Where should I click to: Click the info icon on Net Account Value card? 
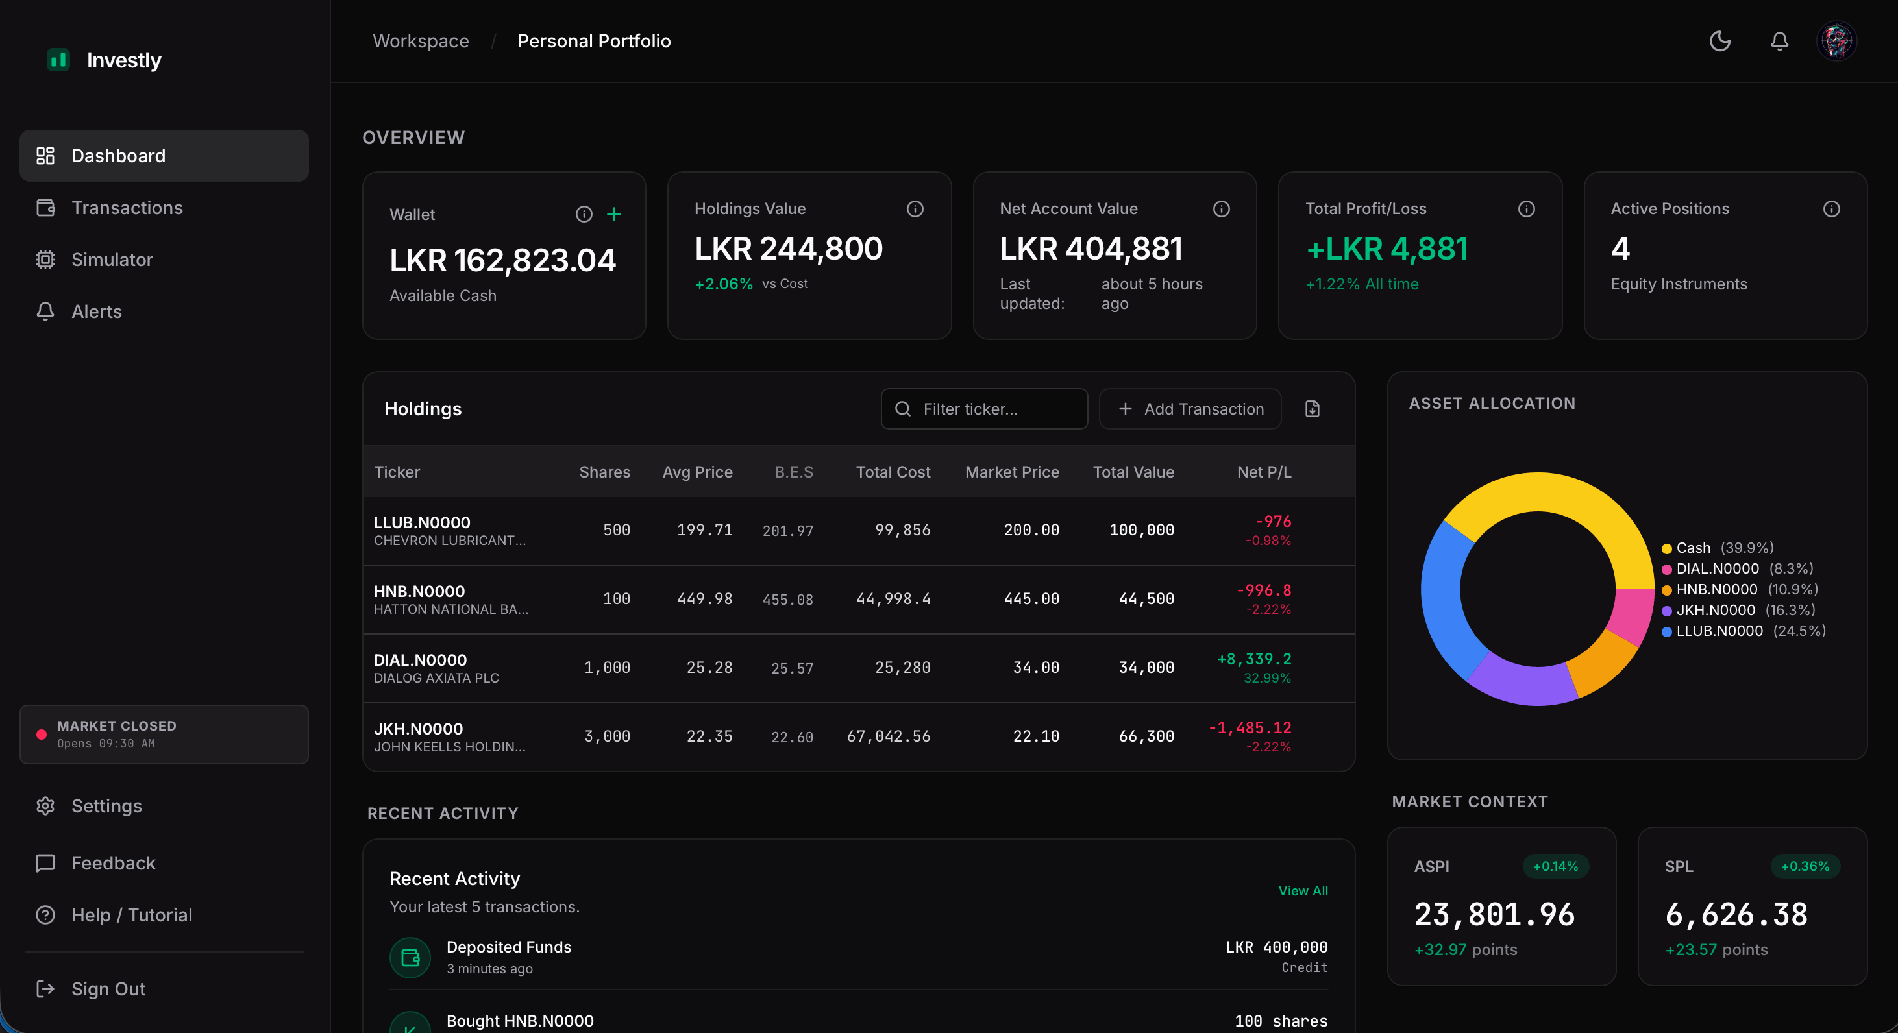pos(1222,209)
